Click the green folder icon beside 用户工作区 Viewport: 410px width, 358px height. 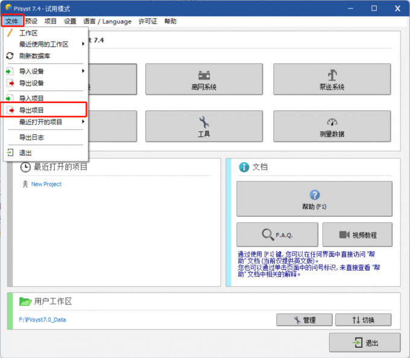(x=25, y=301)
